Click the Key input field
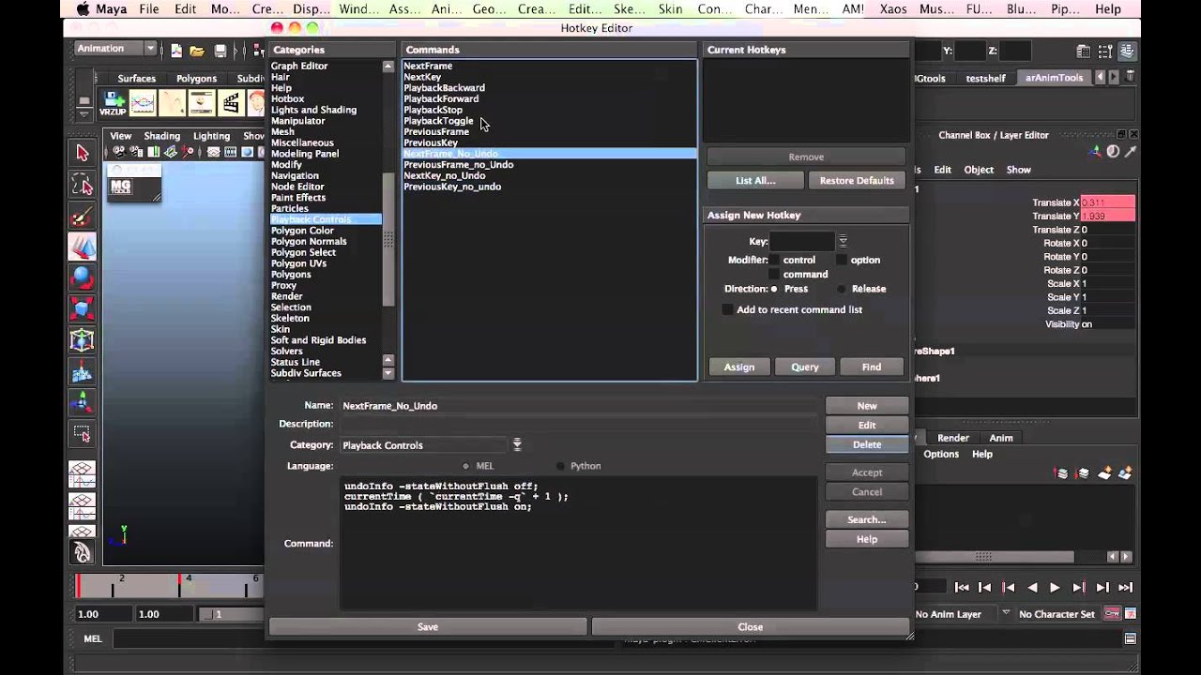This screenshot has height=675, width=1201. [x=802, y=242]
